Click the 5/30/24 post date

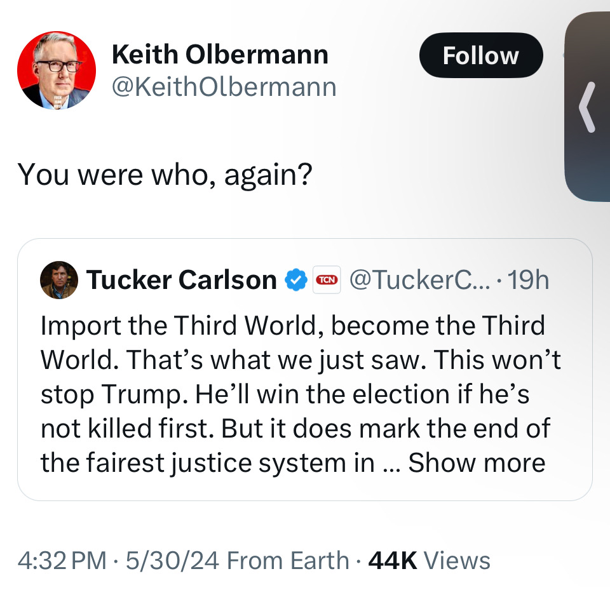point(172,560)
